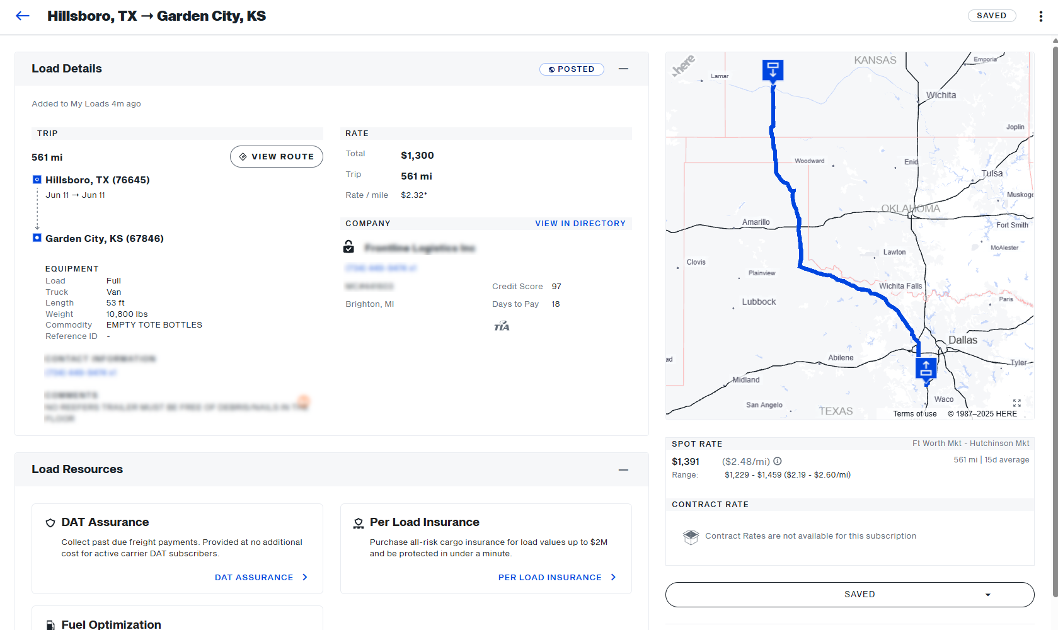1058x630 pixels.
Task: Click the Per Load Insurance icon
Action: click(x=359, y=523)
